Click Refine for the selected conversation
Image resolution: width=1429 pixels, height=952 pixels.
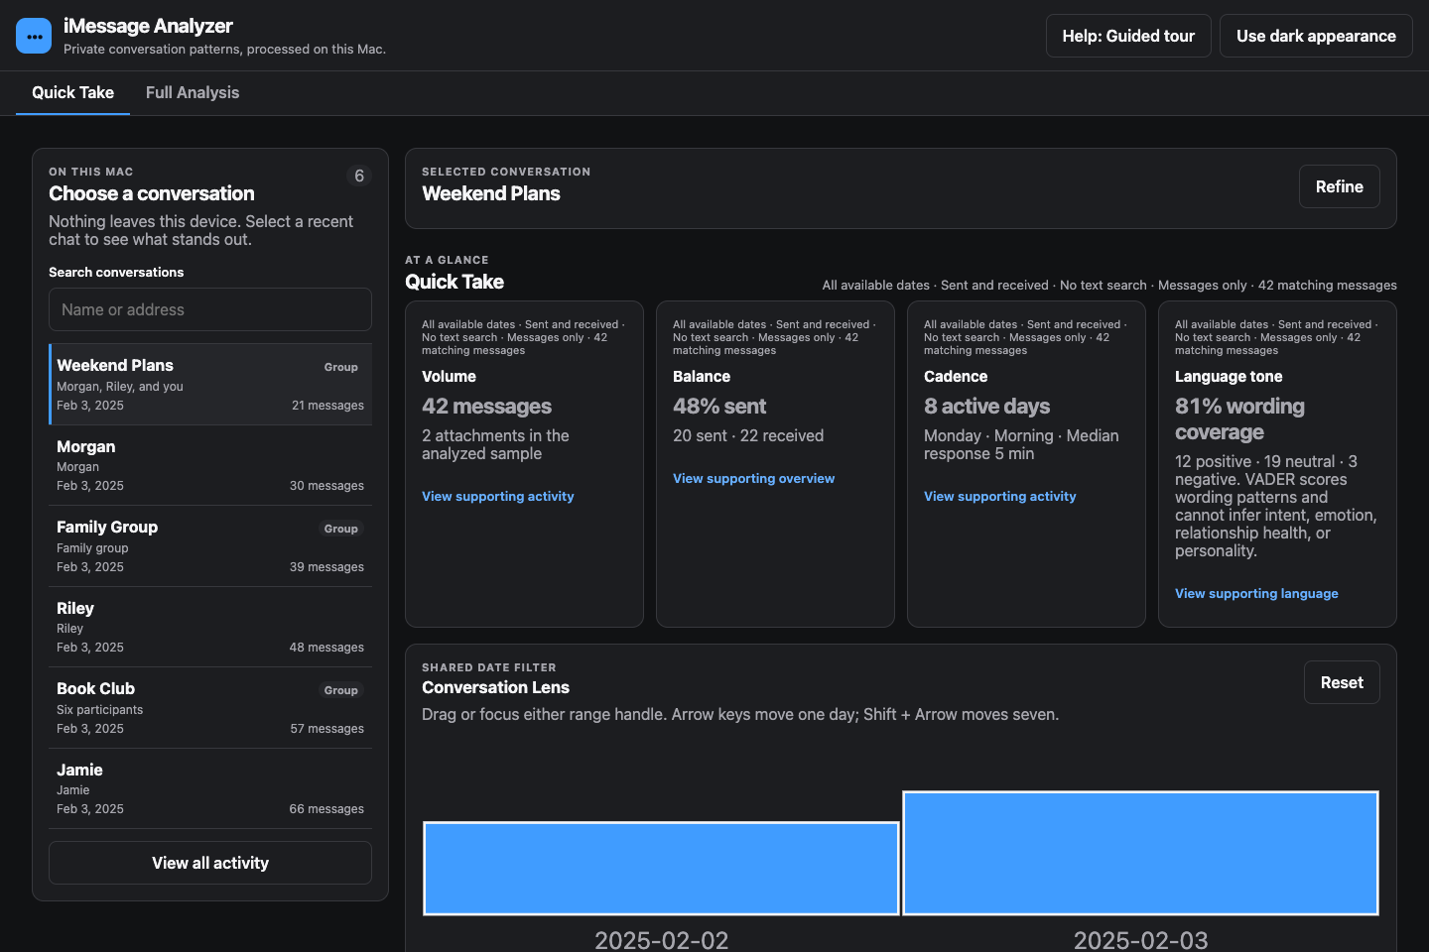[x=1340, y=186]
